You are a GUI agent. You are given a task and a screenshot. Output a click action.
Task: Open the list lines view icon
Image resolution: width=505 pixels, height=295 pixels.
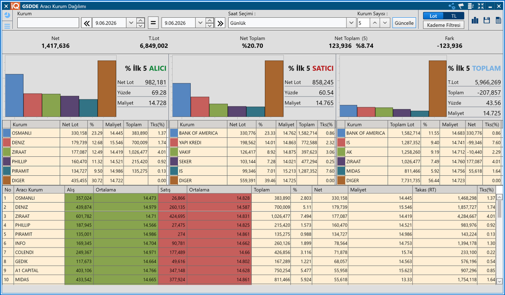pyautogui.click(x=7, y=25)
